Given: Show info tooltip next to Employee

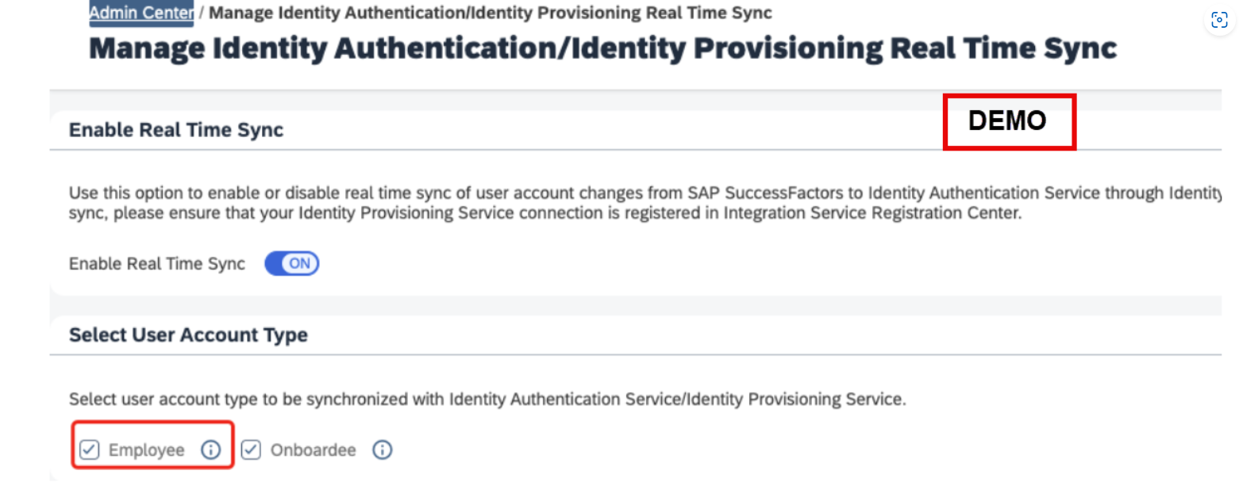Looking at the screenshot, I should click(x=210, y=450).
